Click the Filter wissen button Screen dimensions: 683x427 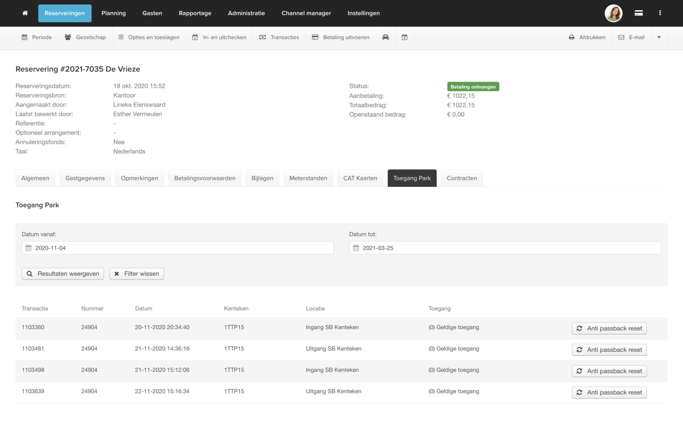click(x=137, y=274)
